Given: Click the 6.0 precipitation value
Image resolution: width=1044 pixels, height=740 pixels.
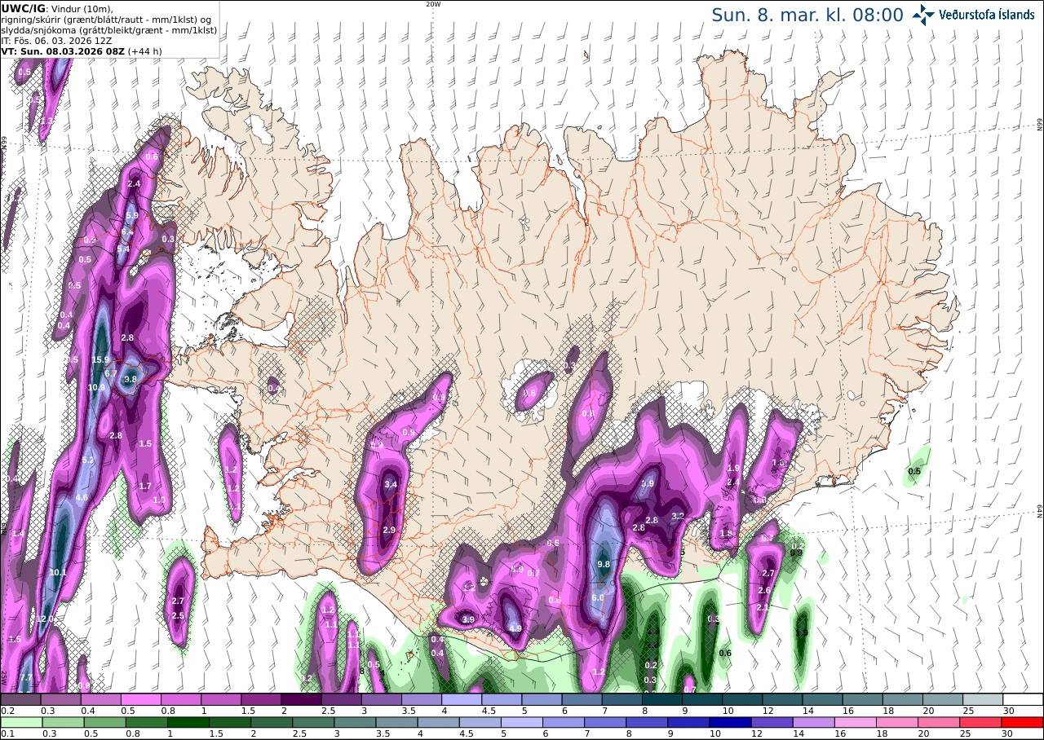Looking at the screenshot, I should tap(598, 597).
